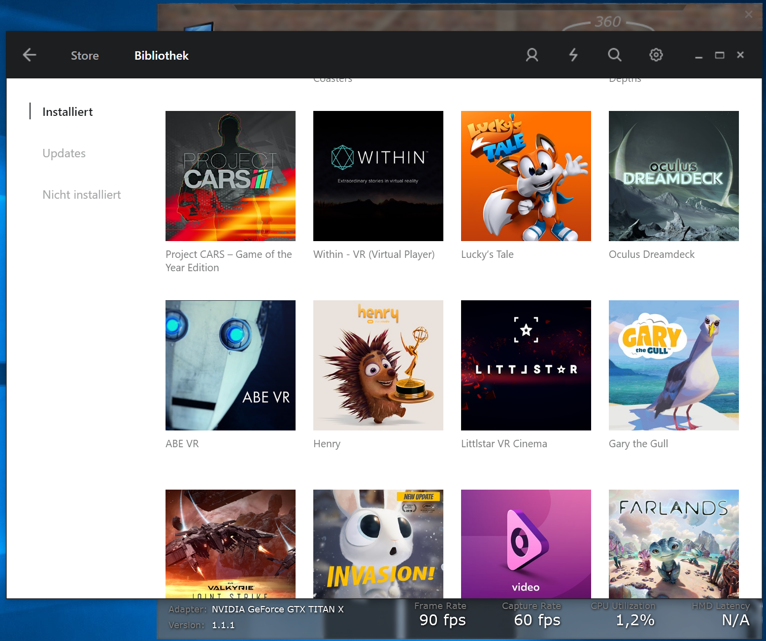Open the Valkyrie Joint Strike cover
The image size is (766, 641).
click(x=231, y=544)
